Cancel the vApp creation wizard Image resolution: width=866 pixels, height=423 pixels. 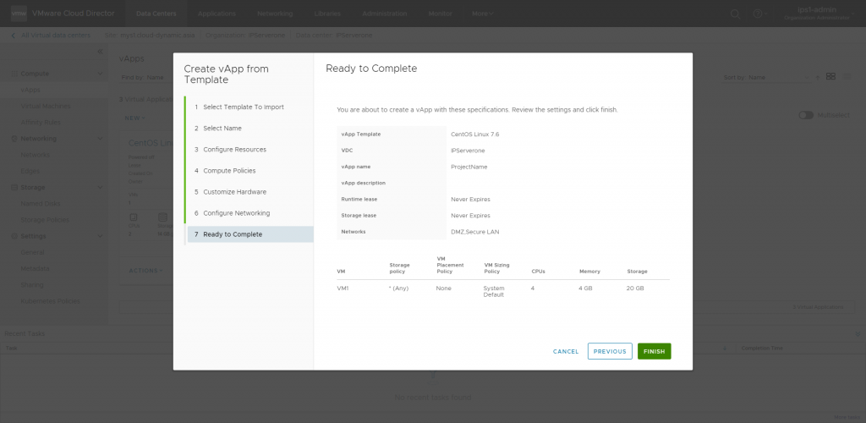click(x=566, y=351)
